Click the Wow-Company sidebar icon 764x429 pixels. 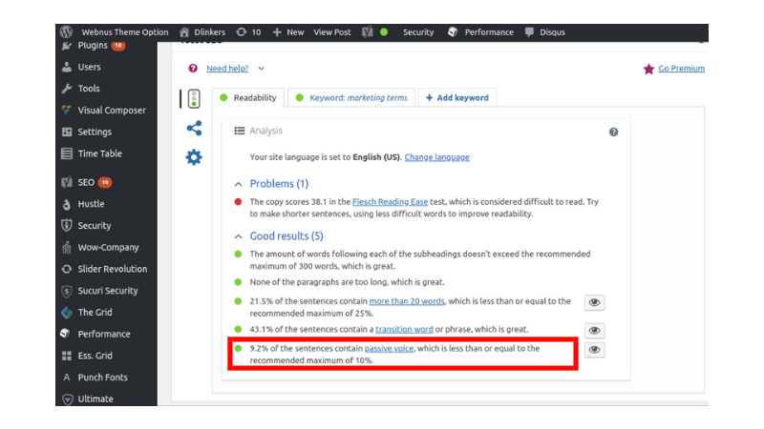coord(67,248)
